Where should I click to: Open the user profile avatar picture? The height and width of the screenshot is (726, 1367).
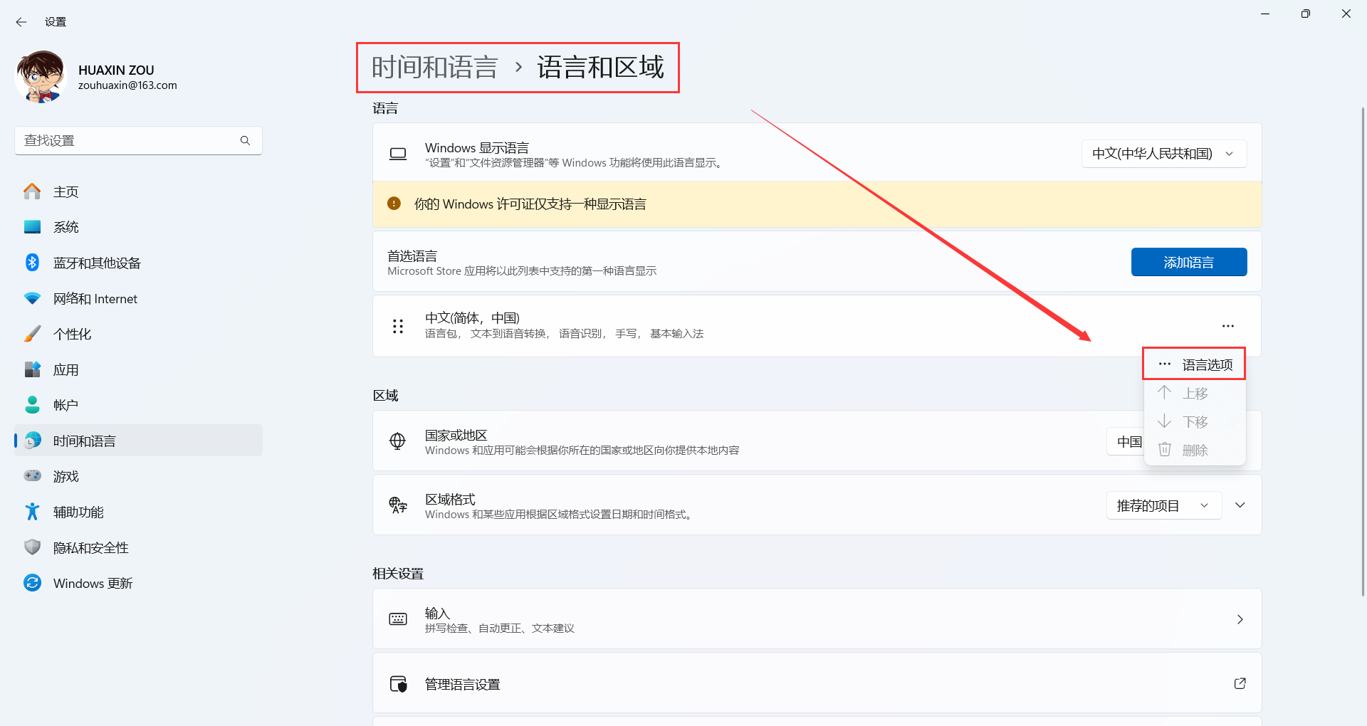tap(41, 77)
